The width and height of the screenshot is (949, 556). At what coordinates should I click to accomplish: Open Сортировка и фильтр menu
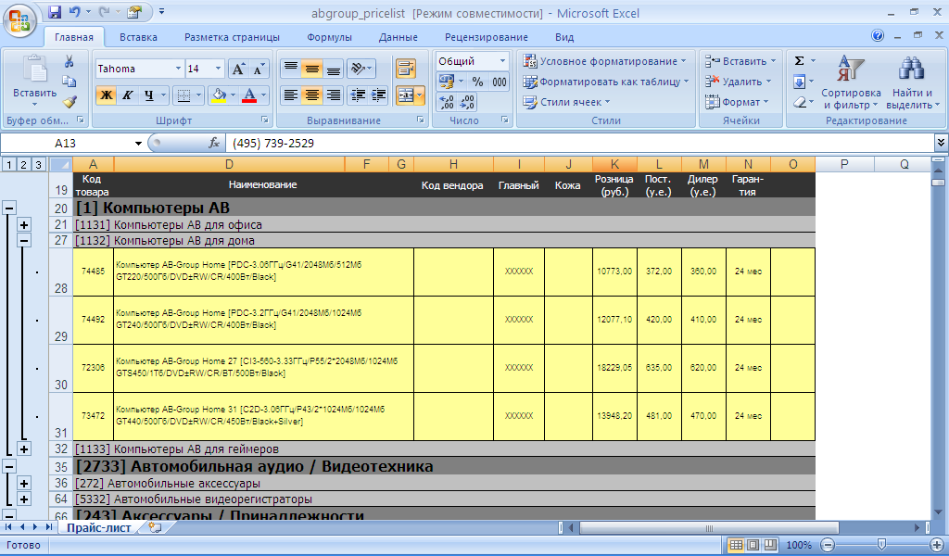[851, 82]
